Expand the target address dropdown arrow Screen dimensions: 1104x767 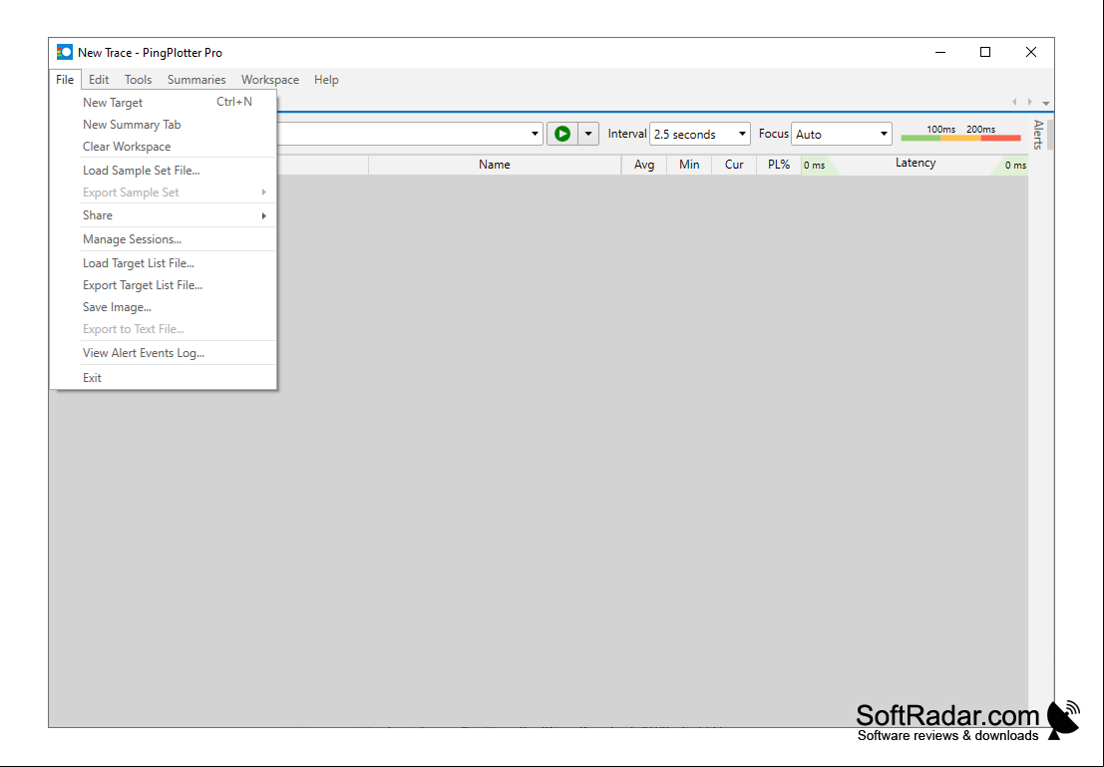click(535, 134)
